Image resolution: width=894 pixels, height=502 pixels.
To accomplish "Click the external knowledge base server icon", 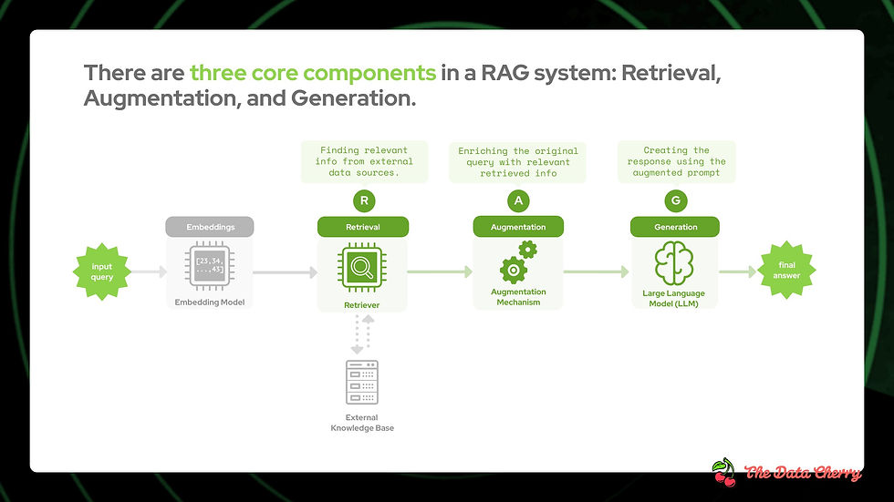I will point(362,382).
